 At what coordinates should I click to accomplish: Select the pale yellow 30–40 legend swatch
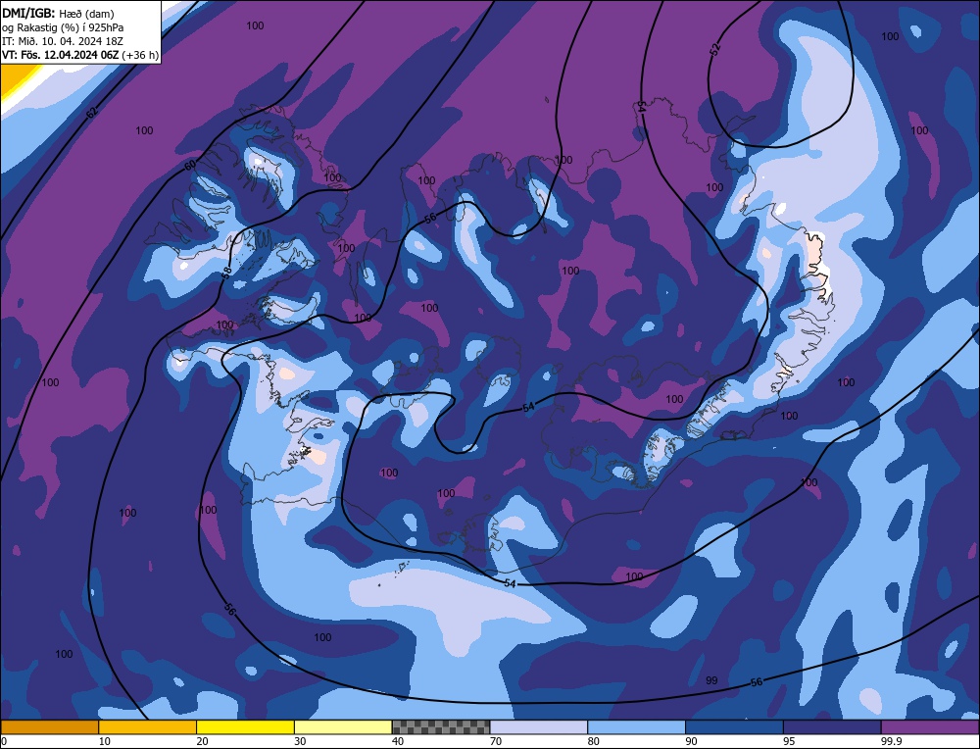pyautogui.click(x=343, y=727)
